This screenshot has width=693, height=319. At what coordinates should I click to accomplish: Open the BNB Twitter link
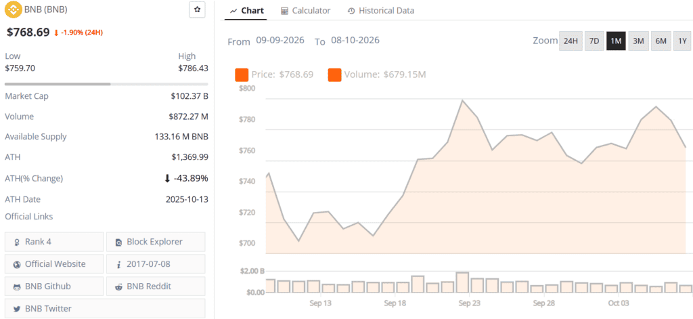105,308
